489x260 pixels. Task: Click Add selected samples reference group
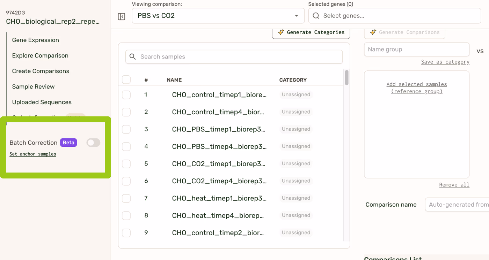(x=416, y=88)
